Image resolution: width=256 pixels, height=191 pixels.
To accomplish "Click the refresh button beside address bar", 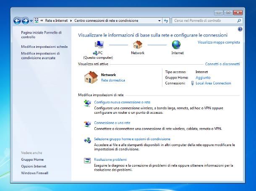I will [x=166, y=21].
